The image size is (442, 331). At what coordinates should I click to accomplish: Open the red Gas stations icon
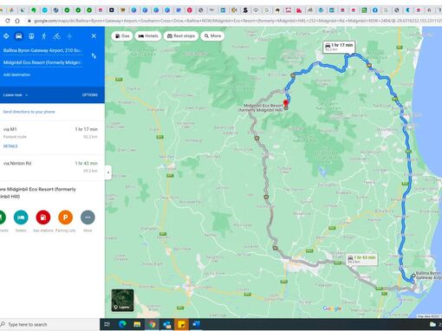pos(43,217)
